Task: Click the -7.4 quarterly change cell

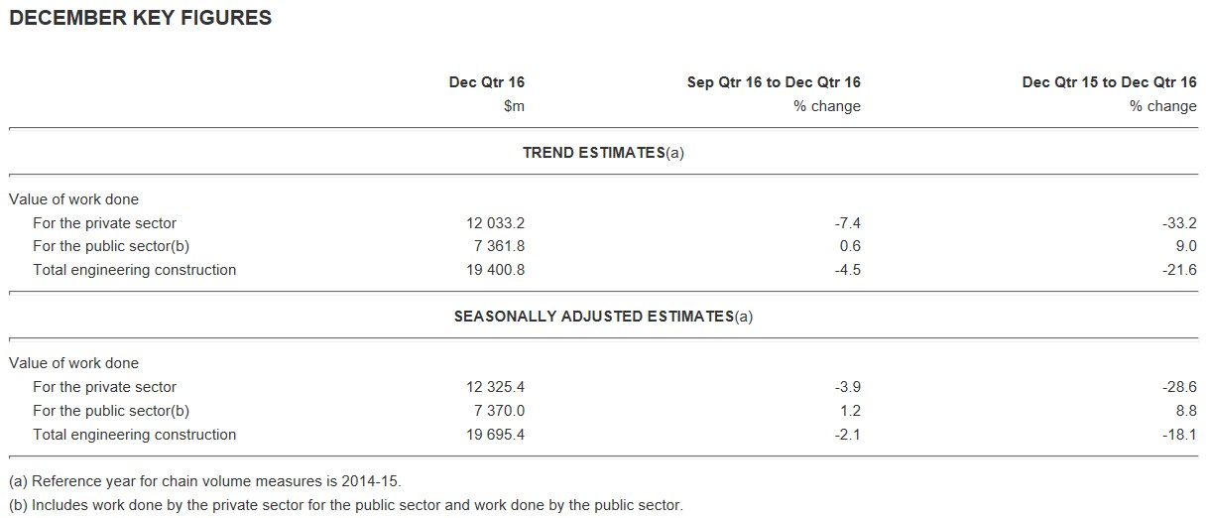Action: pos(848,223)
